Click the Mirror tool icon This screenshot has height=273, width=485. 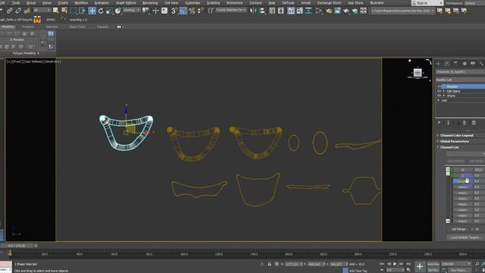tap(254, 11)
